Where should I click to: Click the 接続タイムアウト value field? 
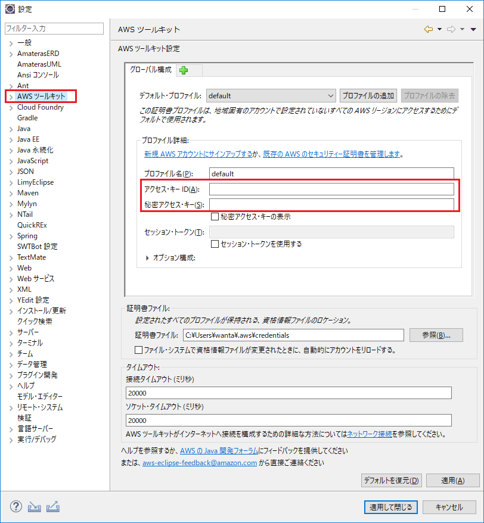[x=288, y=393]
